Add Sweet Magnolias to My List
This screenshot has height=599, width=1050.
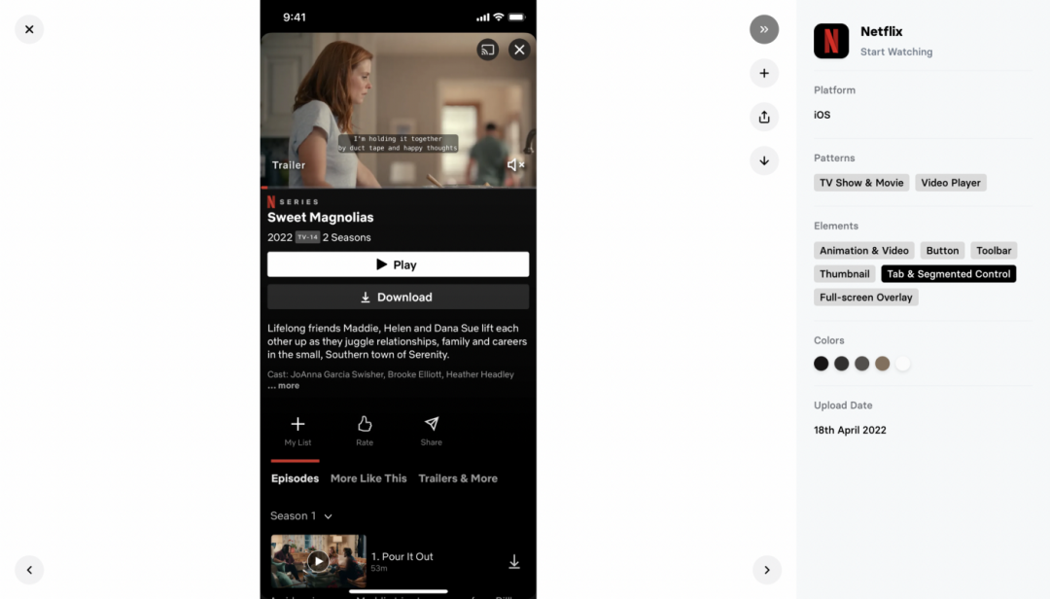point(297,431)
